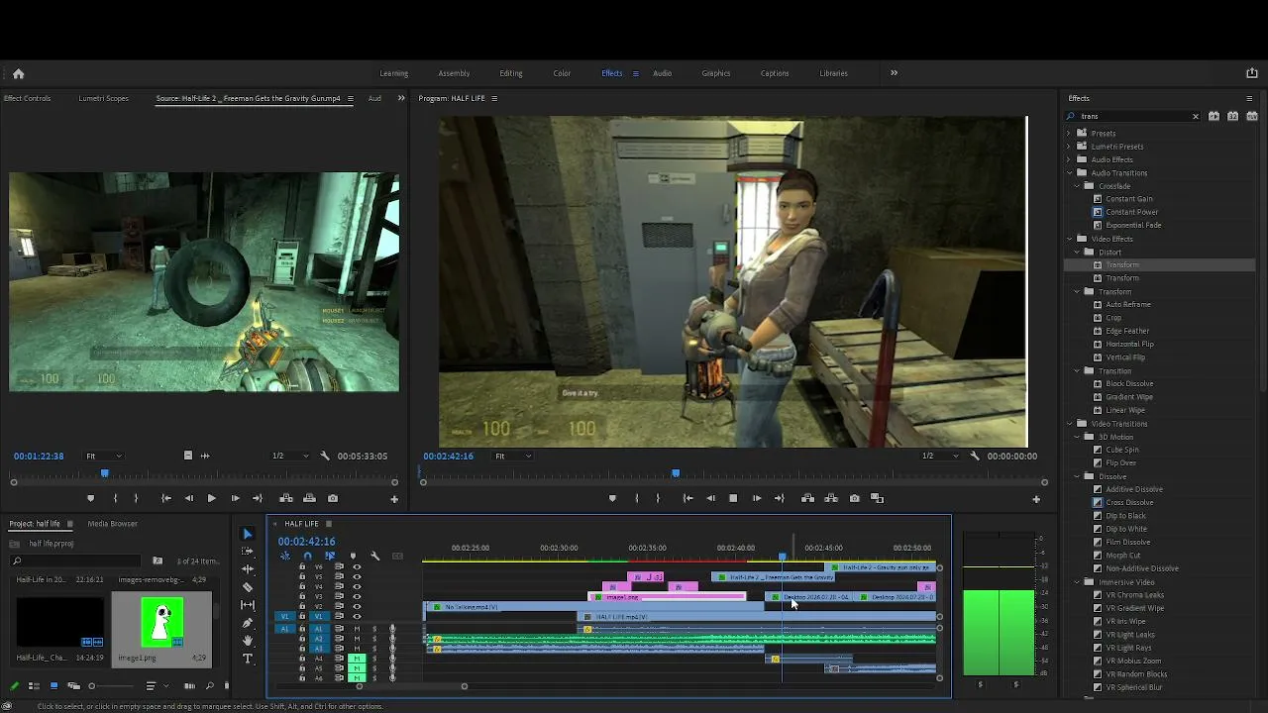Click Lift button in Program monitor
Viewport: 1268px width, 713px height.
click(x=807, y=498)
